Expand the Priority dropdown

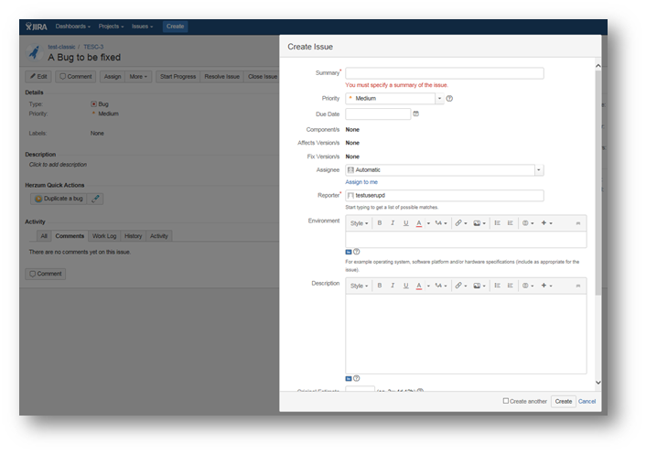click(x=439, y=98)
